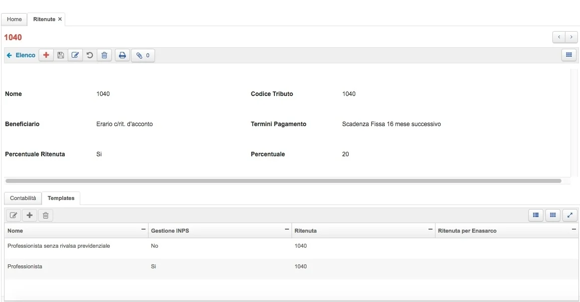
Task: Click the Ritenuta per Enasarco header text
Action: tap(467, 231)
